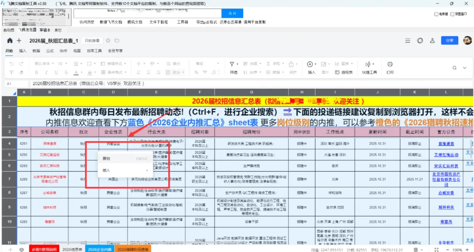Print the sheet with 打印

(x=390, y=68)
